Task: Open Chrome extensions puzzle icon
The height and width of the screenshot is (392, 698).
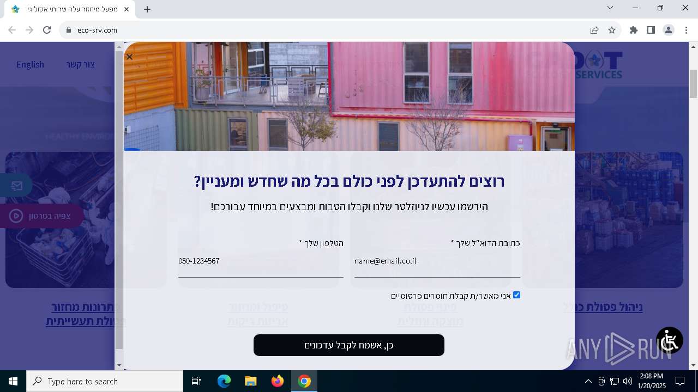Action: click(x=634, y=30)
